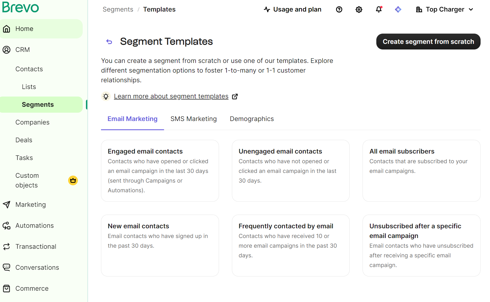
Task: Open Learn more about segment templates
Action: (x=171, y=96)
